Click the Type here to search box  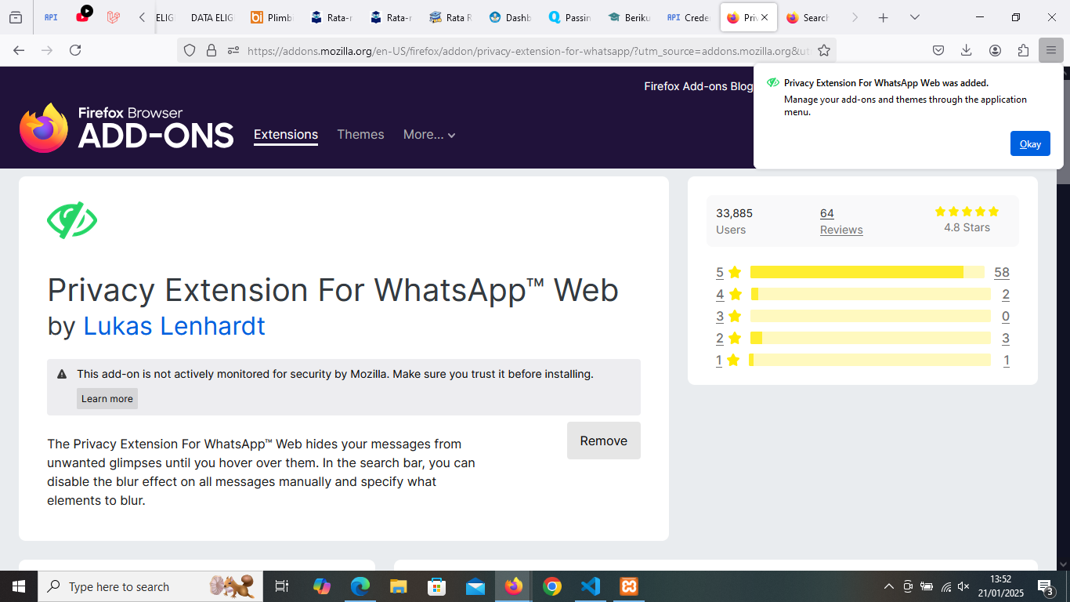(x=152, y=586)
